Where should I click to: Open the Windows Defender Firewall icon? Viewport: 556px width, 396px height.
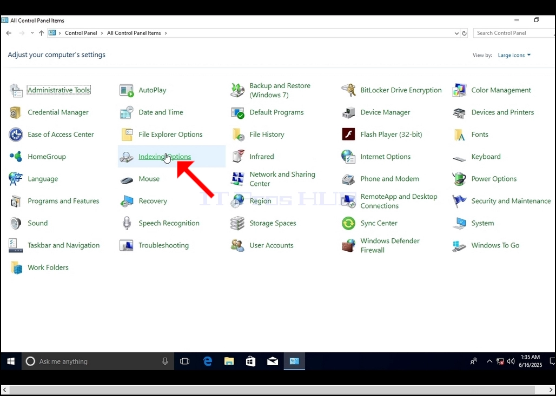(348, 245)
